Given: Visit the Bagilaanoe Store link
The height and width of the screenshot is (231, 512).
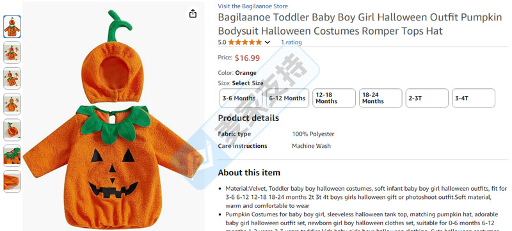Looking at the screenshot, I should pos(253,6).
